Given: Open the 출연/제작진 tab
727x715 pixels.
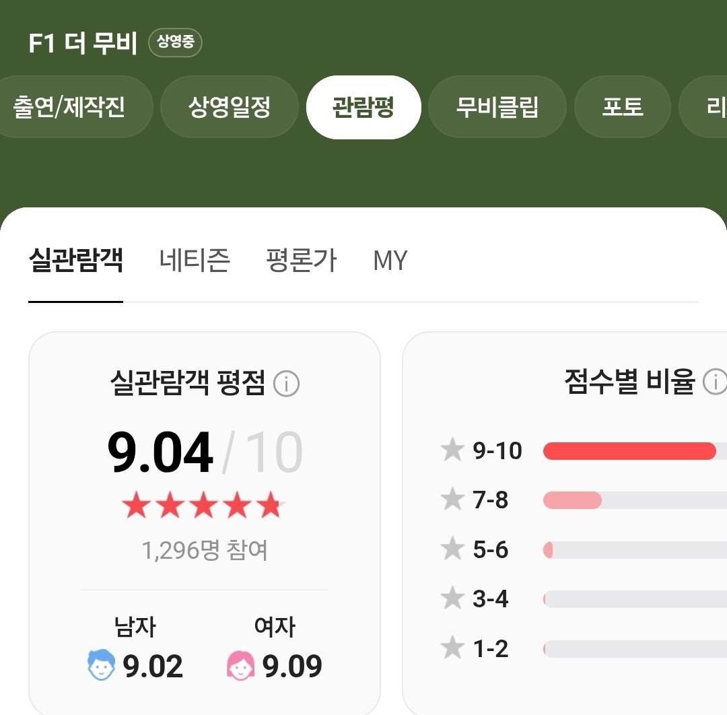Looking at the screenshot, I should click(x=69, y=106).
